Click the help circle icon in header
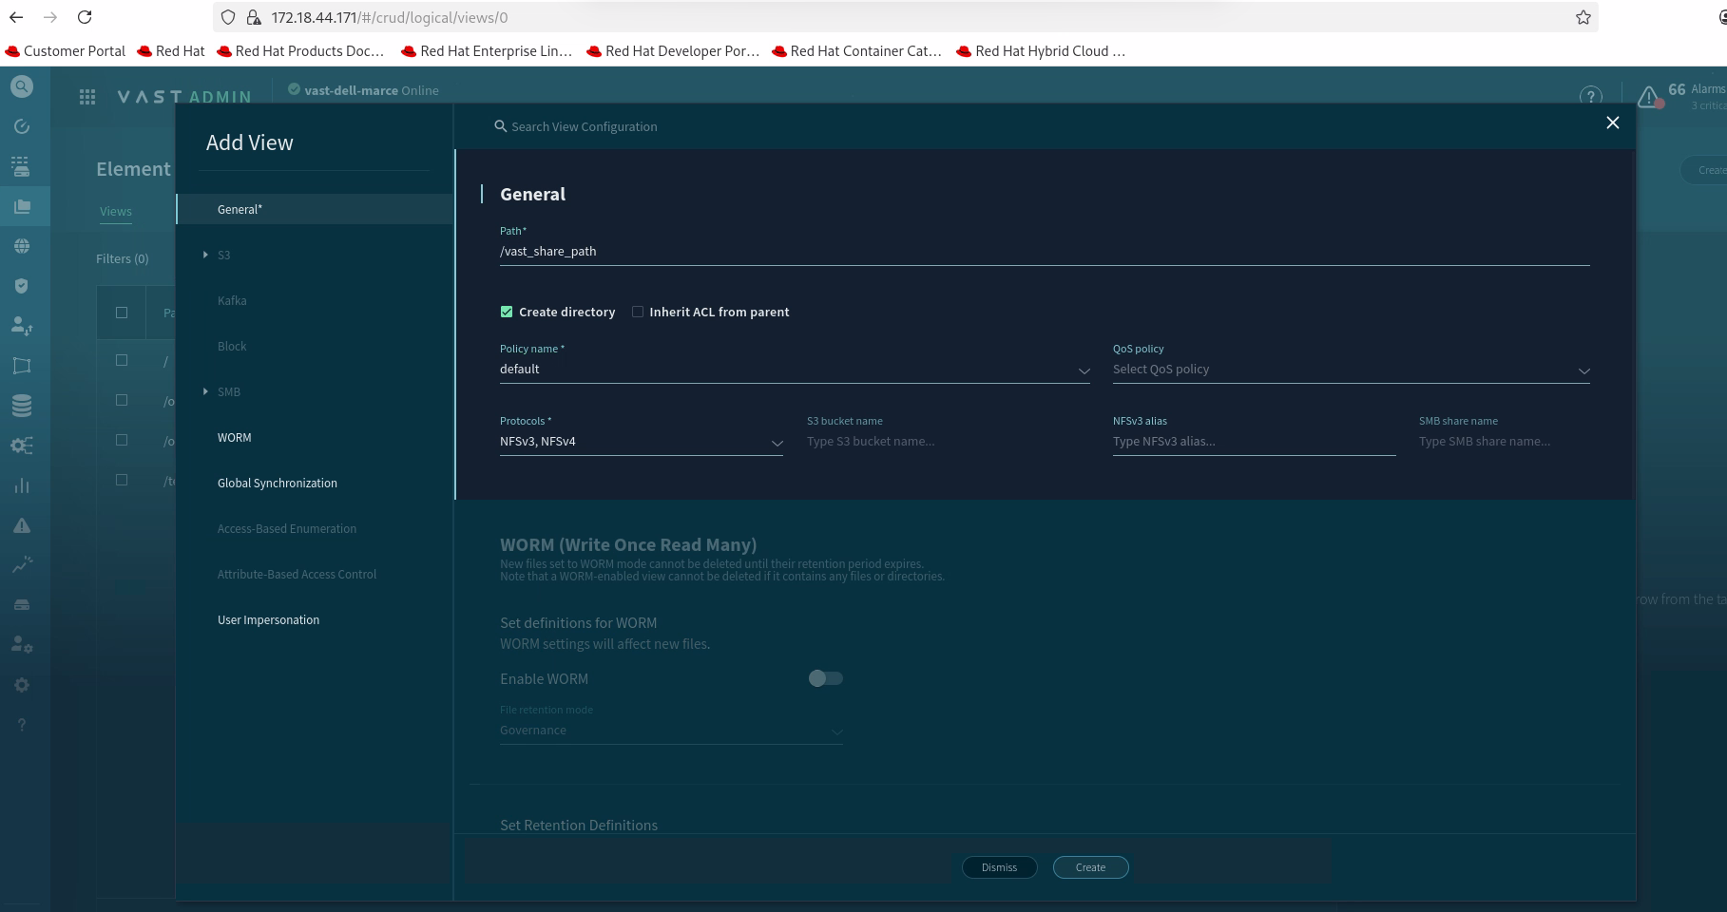This screenshot has height=912, width=1727. (1590, 96)
